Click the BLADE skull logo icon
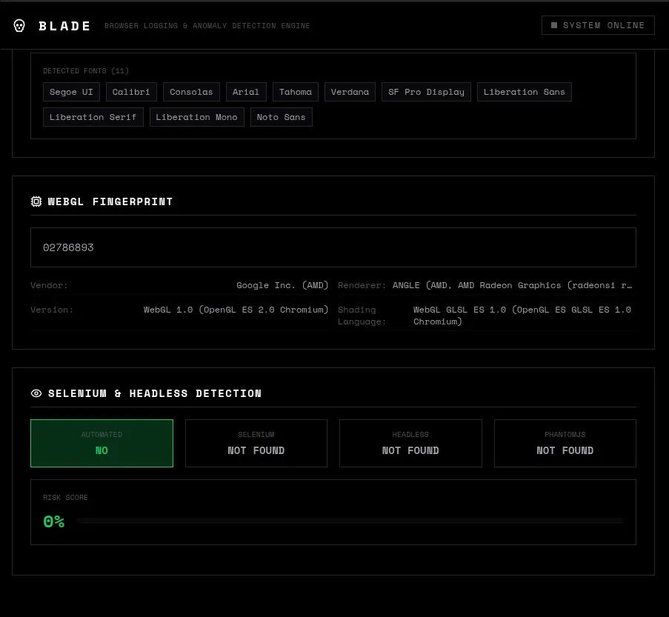 [x=19, y=26]
